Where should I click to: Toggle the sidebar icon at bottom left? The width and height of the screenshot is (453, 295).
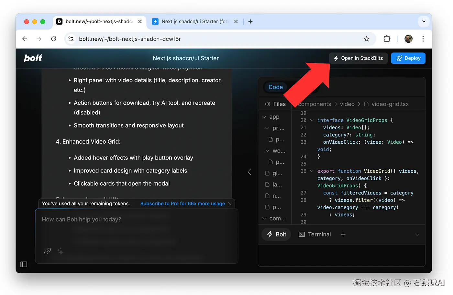24,265
